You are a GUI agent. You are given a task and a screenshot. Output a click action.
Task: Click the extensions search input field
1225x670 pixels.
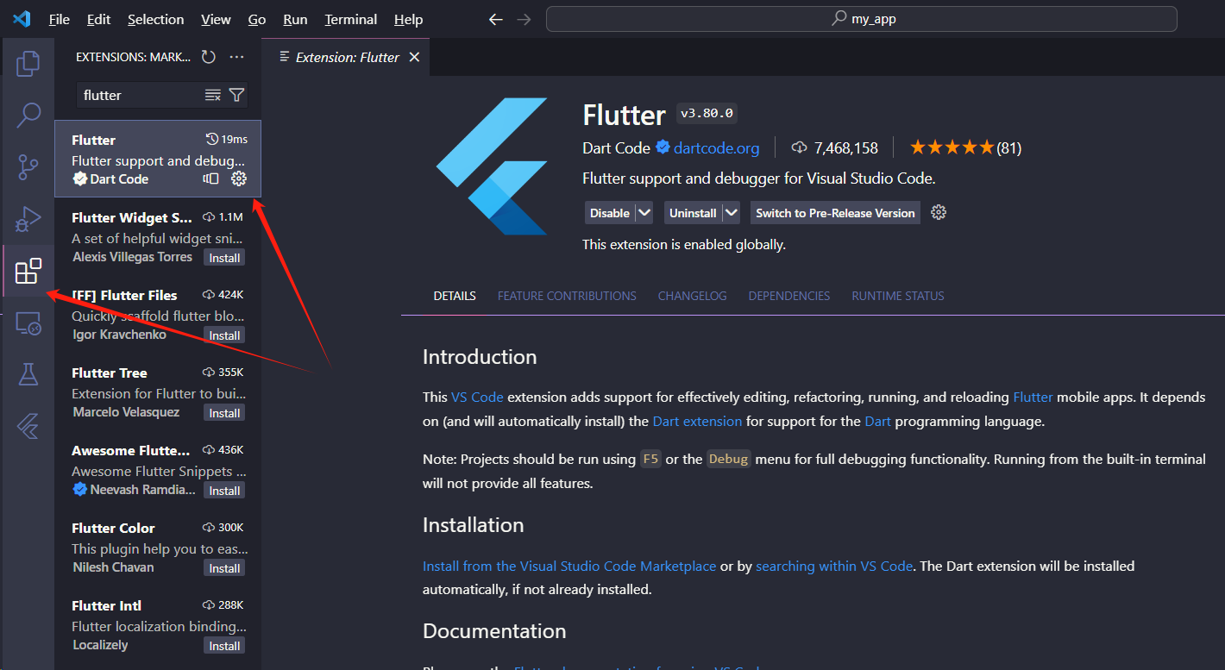tap(138, 95)
